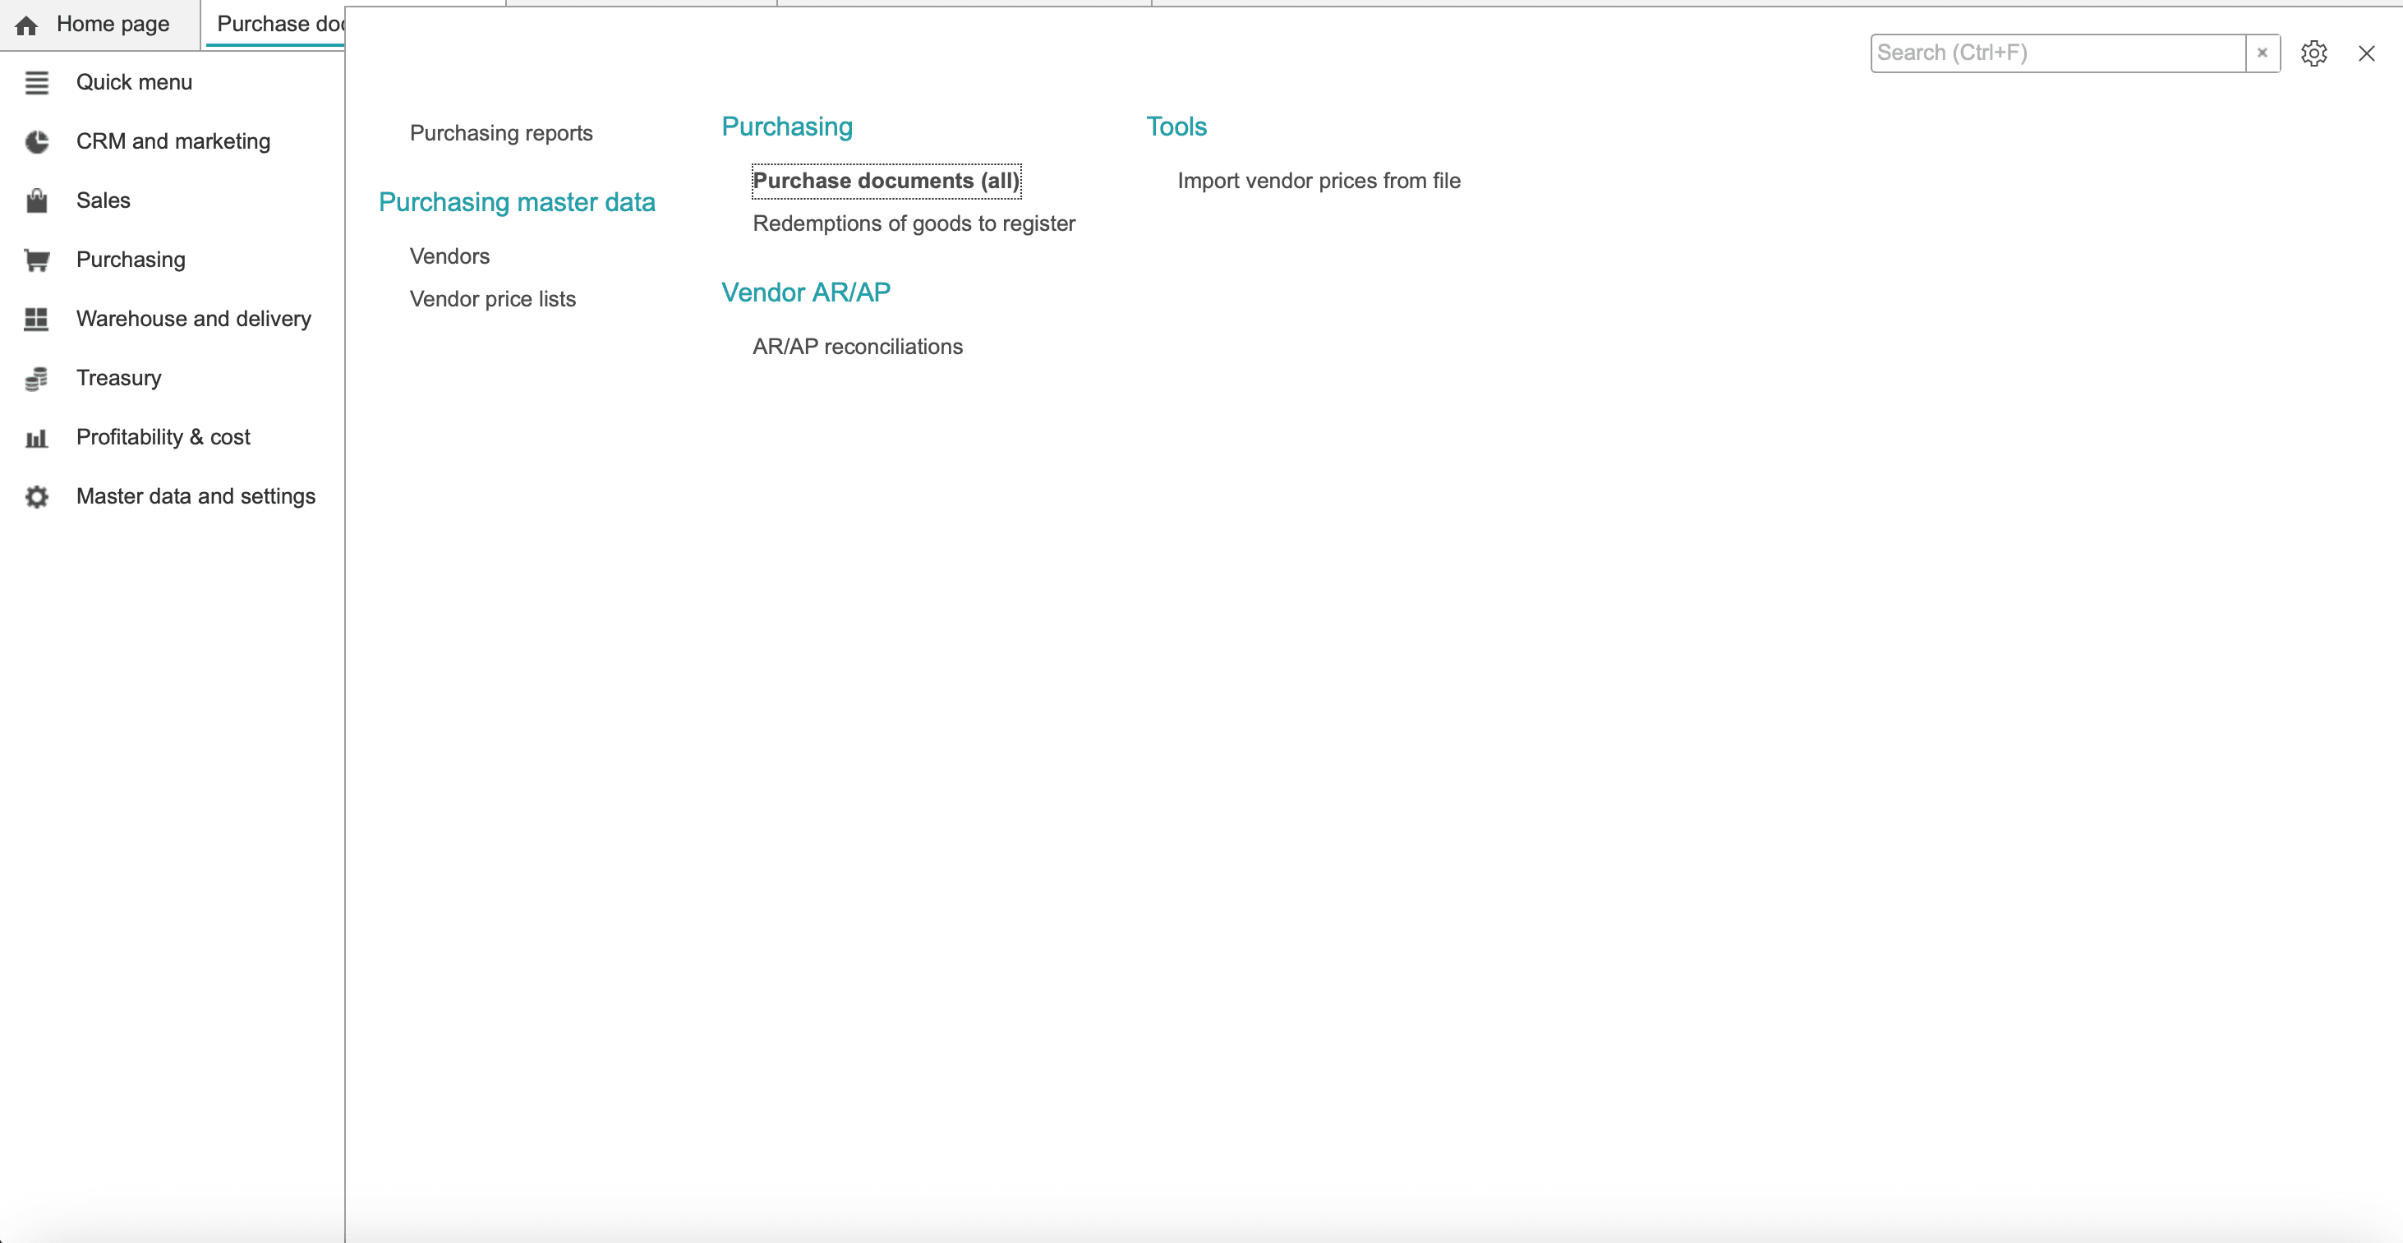This screenshot has width=2403, height=1243.
Task: Close the section menu panel
Action: [2367, 53]
